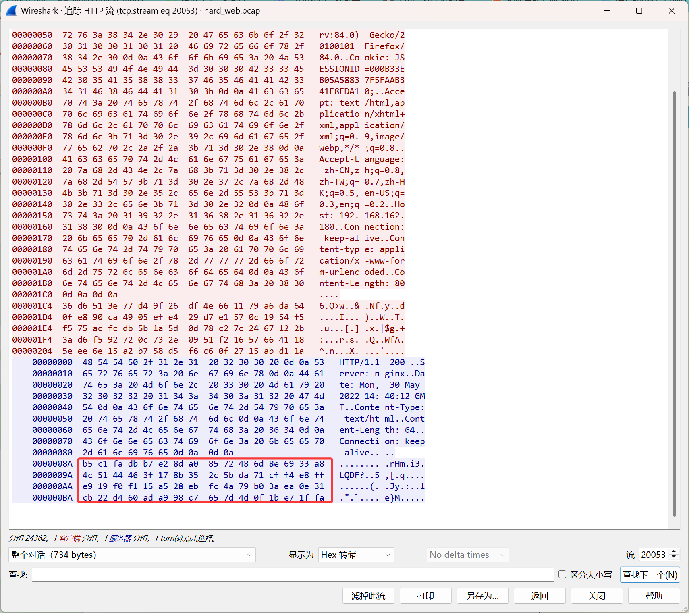689x613 pixels.
Task: Click the status line starting with 分组 24362
Action: 112,538
